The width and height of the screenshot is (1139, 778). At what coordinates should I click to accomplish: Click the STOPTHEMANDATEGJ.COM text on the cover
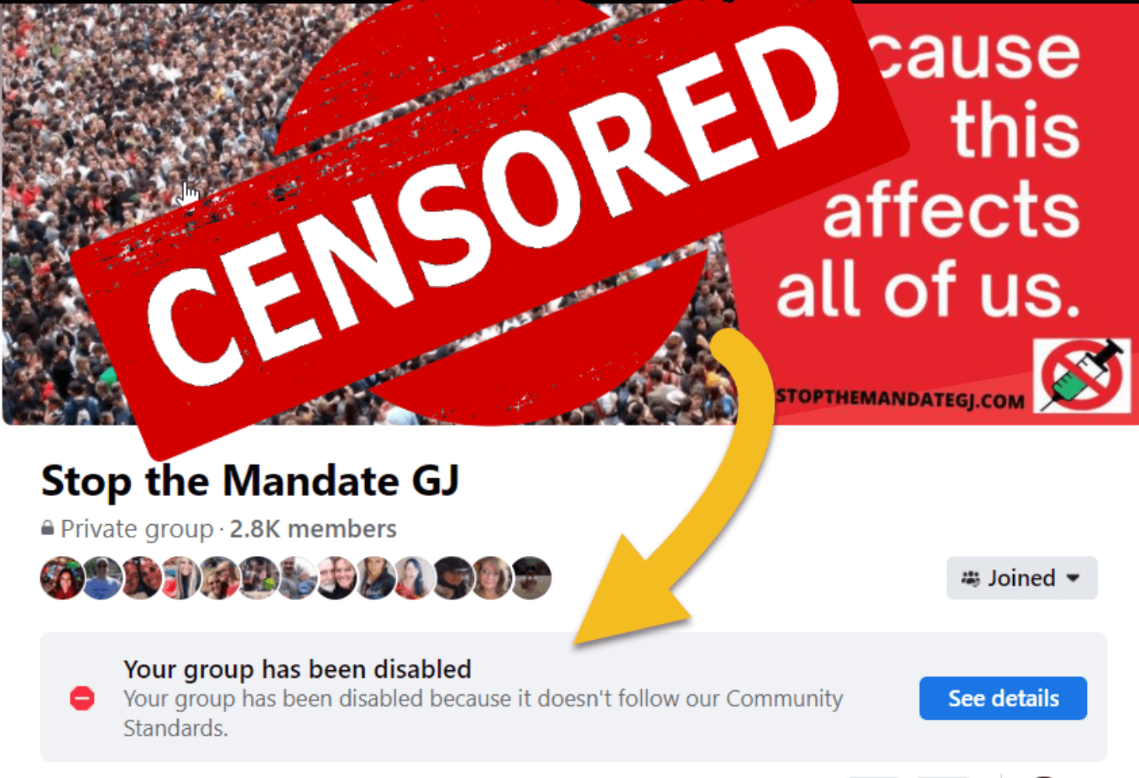(900, 399)
